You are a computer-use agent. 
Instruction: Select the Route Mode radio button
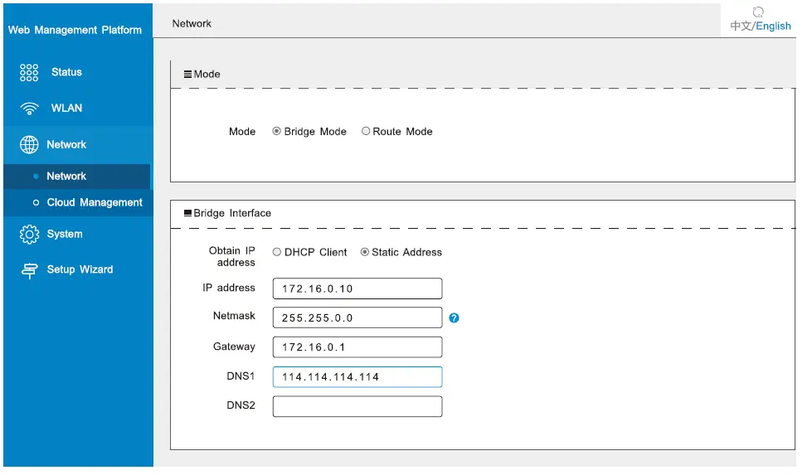[366, 131]
